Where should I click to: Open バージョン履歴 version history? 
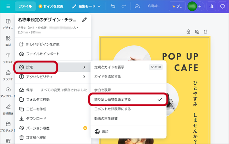pos(53,128)
